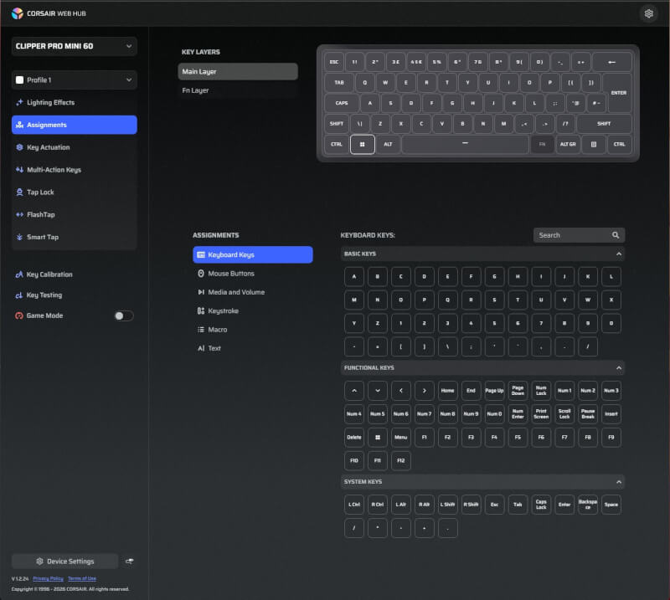Open Tap Lock settings
Image resolution: width=670 pixels, height=600 pixels.
[75, 192]
